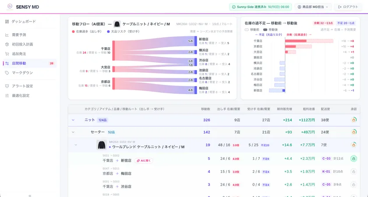Click the arrow icon between 京都店 and 梅田店

(117, 173)
